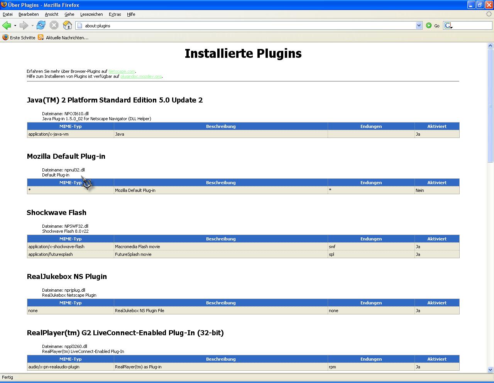
Task: Go to the Home page icon
Action: pyautogui.click(x=67, y=25)
